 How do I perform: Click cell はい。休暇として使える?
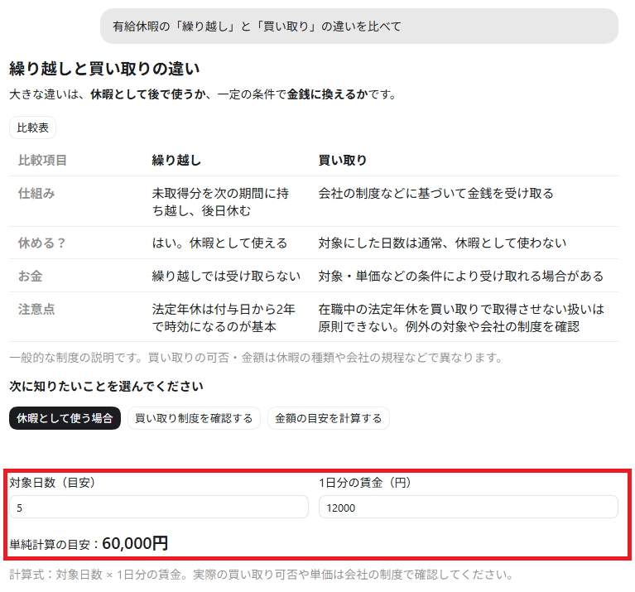pyautogui.click(x=219, y=243)
